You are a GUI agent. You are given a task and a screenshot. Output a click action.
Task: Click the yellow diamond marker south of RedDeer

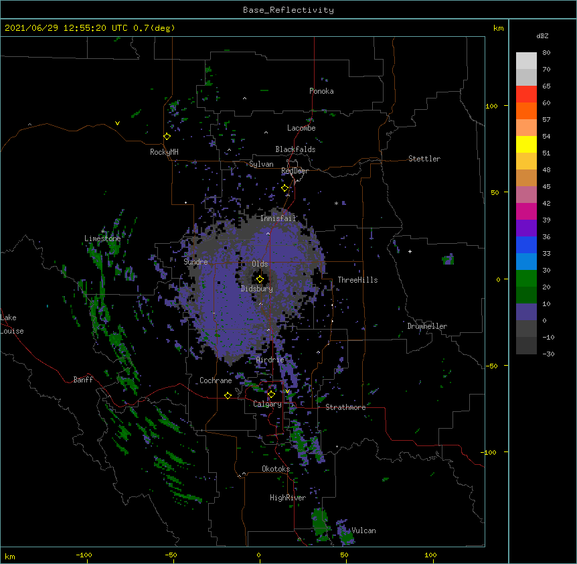pyautogui.click(x=285, y=188)
